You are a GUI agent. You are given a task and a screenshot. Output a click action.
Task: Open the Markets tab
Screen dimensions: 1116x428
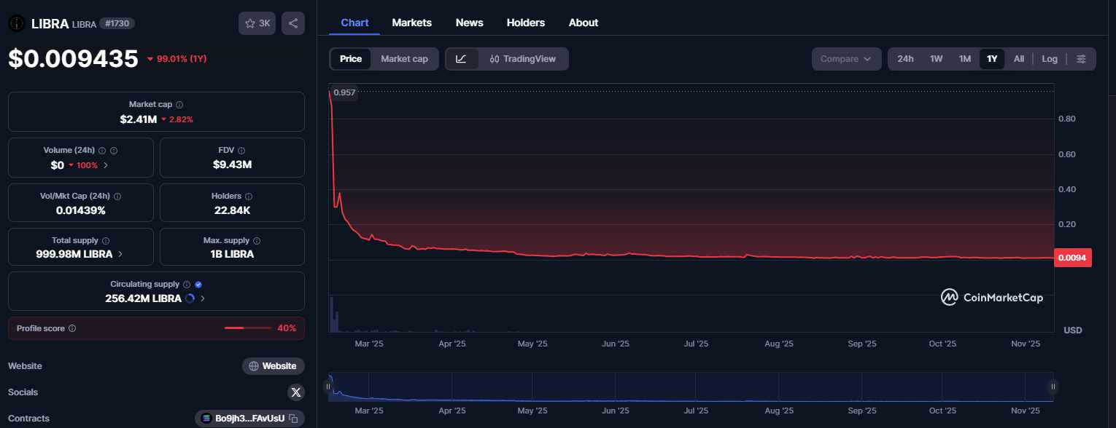click(412, 23)
